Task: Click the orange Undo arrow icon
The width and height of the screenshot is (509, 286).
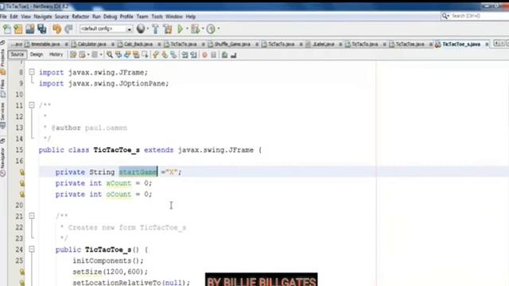Action: (x=56, y=29)
